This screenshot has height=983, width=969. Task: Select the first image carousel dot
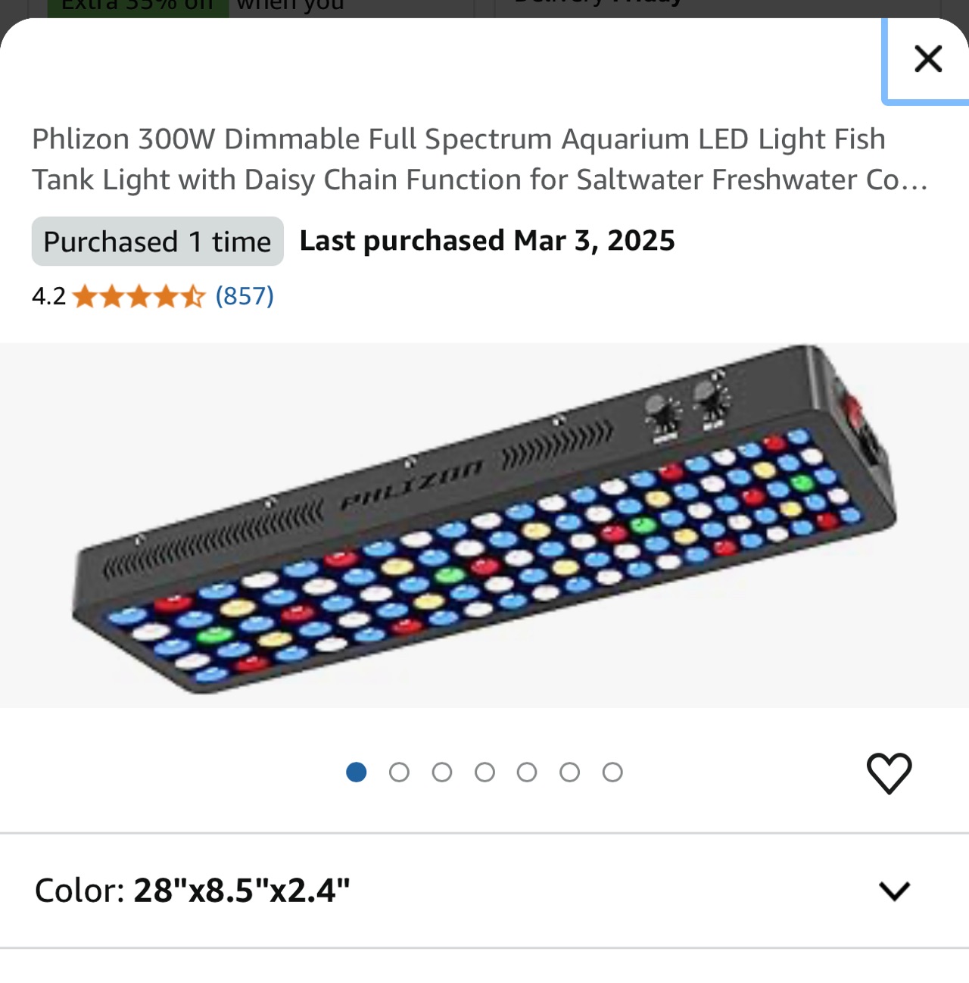357,772
